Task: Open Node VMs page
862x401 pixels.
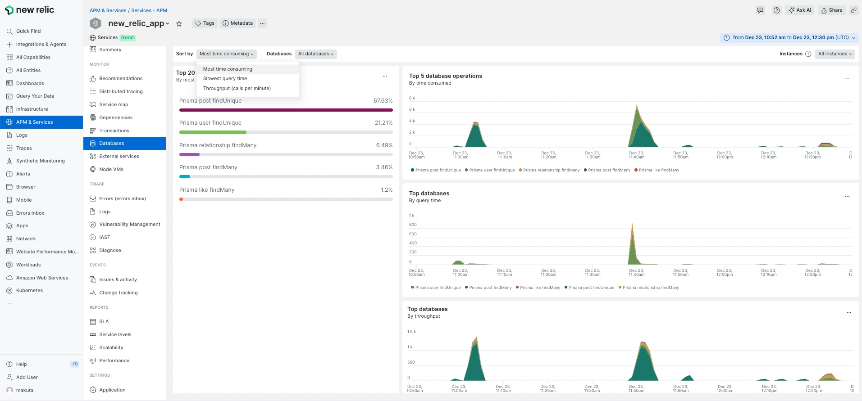Action: tap(111, 169)
